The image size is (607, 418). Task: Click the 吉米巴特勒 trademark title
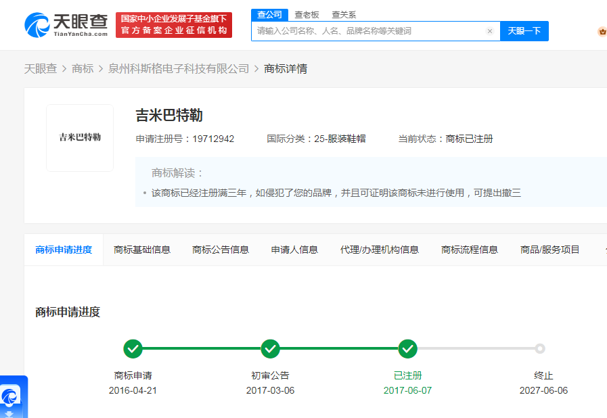pos(169,116)
